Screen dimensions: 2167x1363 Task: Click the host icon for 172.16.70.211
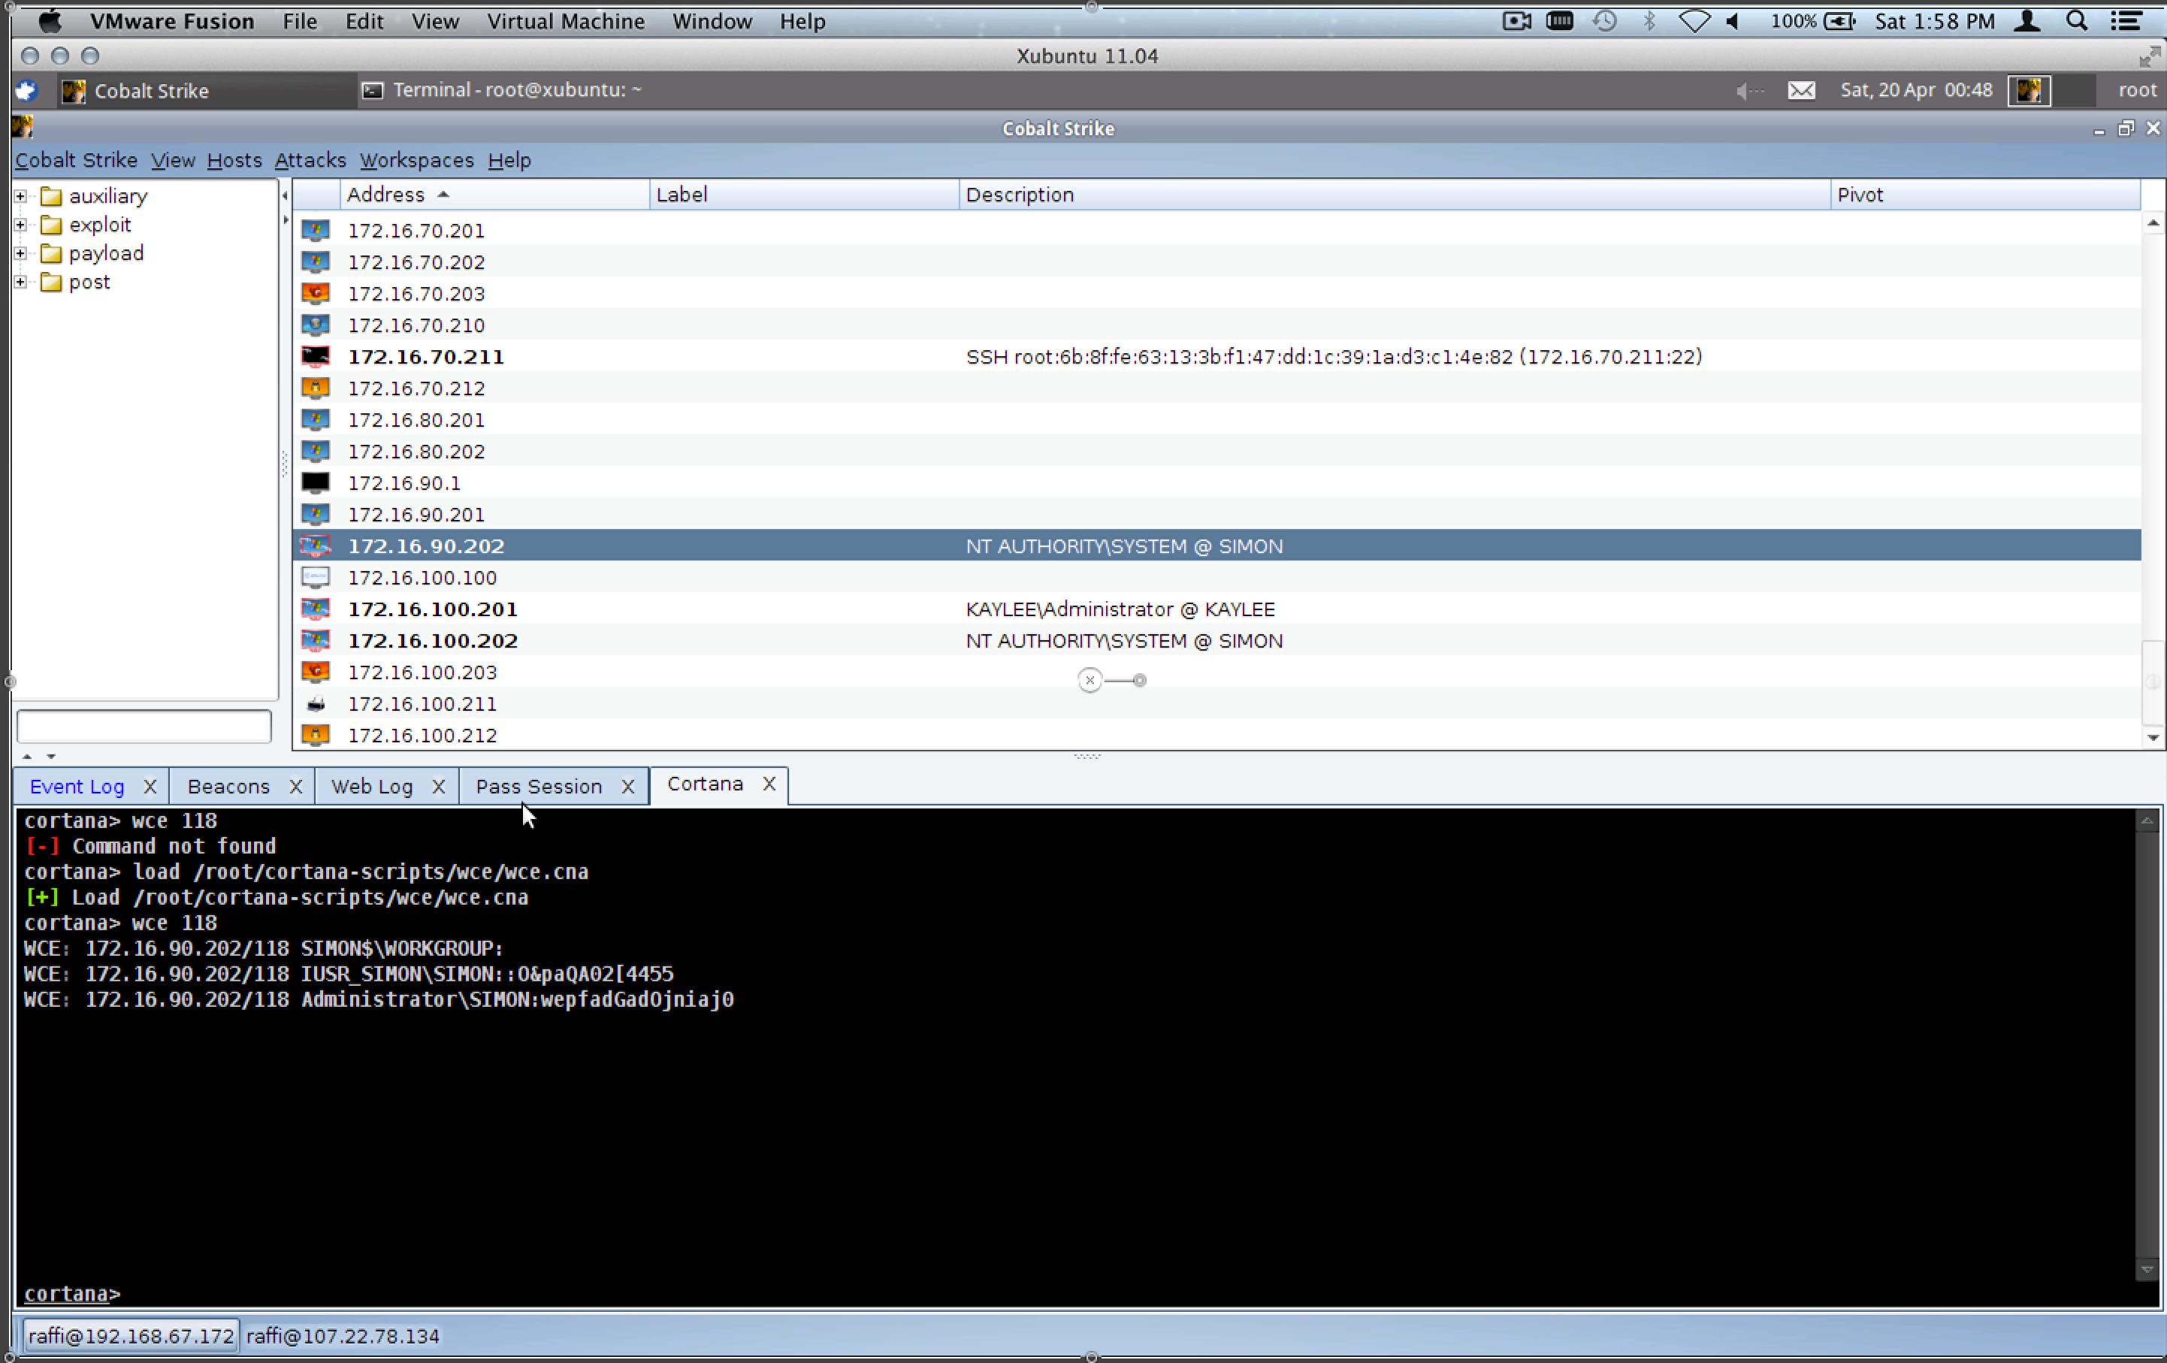coord(315,356)
